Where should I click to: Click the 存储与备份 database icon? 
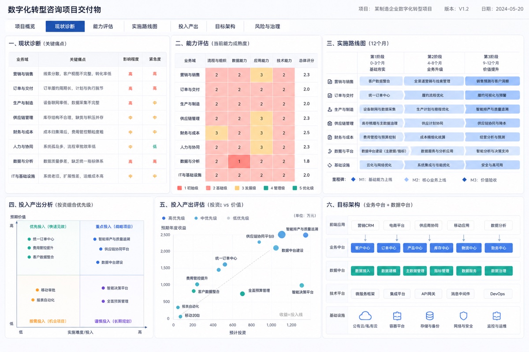[429, 316]
